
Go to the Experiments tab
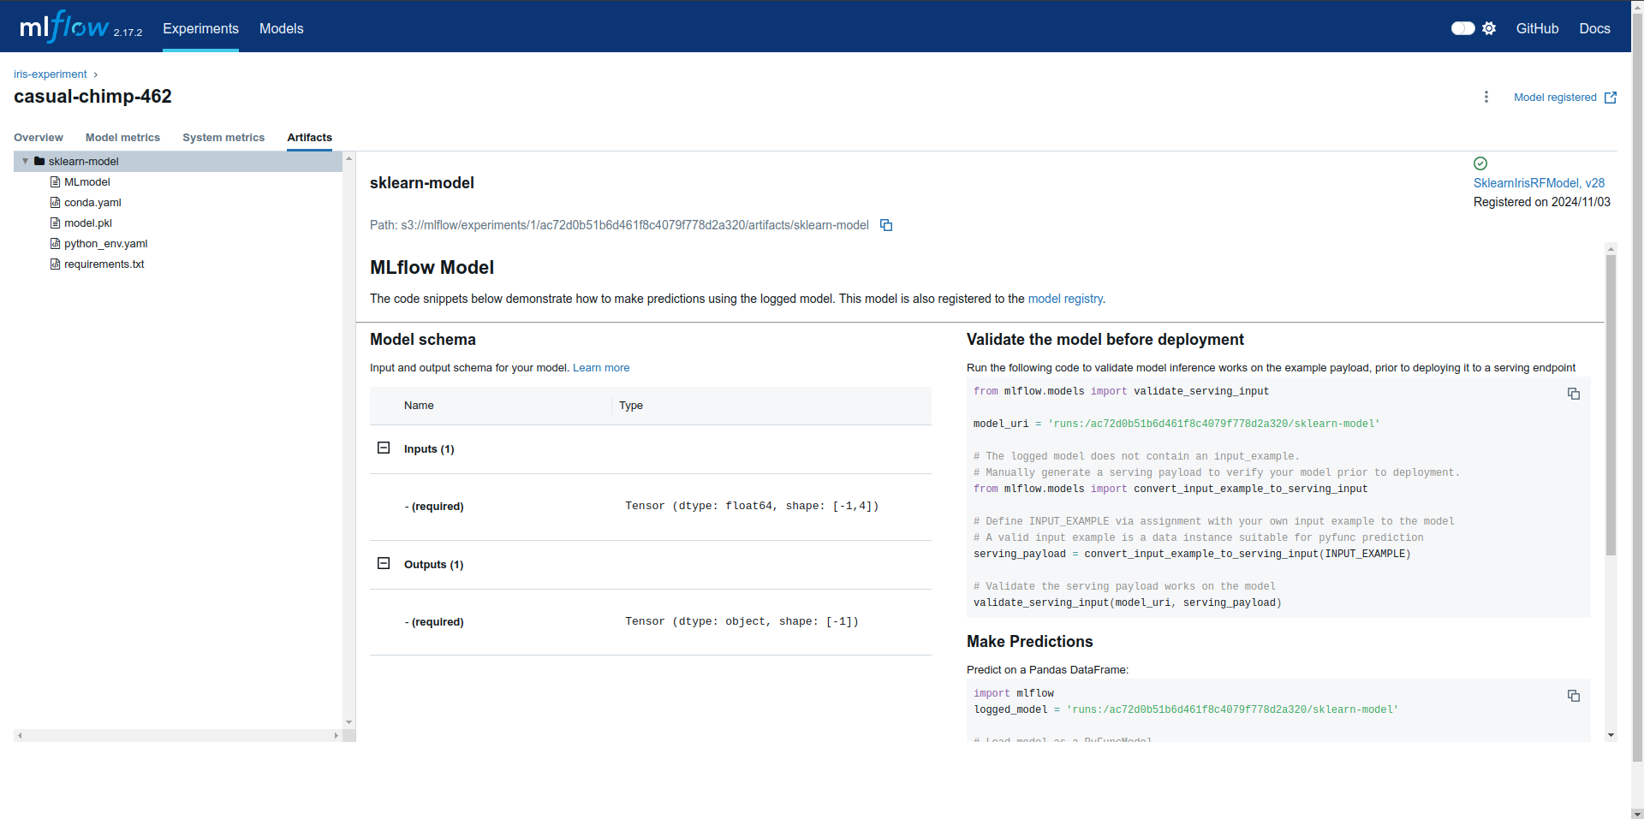(x=200, y=28)
